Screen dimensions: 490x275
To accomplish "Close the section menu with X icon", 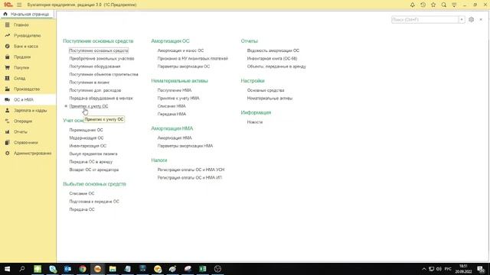I will click(481, 20).
